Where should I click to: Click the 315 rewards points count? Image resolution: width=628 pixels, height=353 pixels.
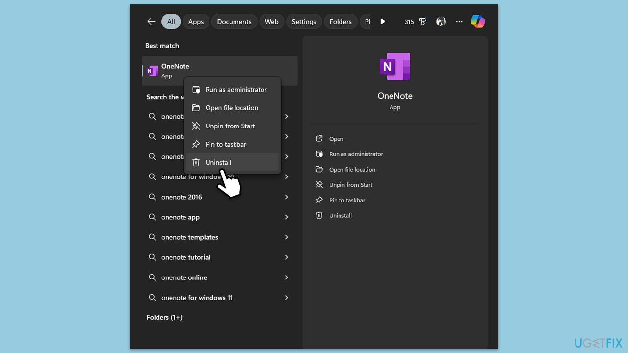coord(409,22)
